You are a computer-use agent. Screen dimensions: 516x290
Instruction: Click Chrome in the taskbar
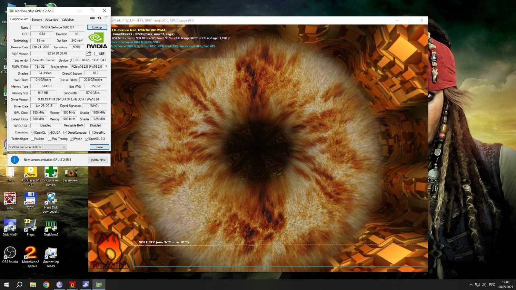[x=46, y=285]
